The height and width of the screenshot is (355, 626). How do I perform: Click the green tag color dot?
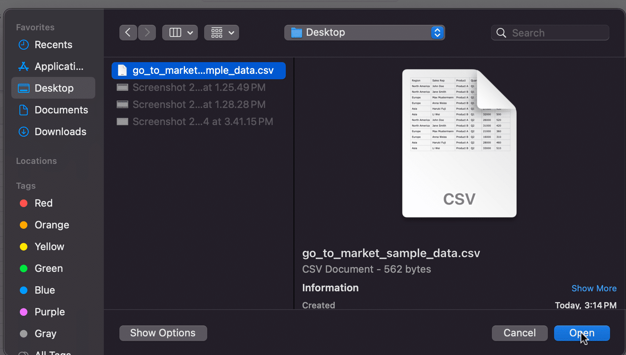[24, 268]
